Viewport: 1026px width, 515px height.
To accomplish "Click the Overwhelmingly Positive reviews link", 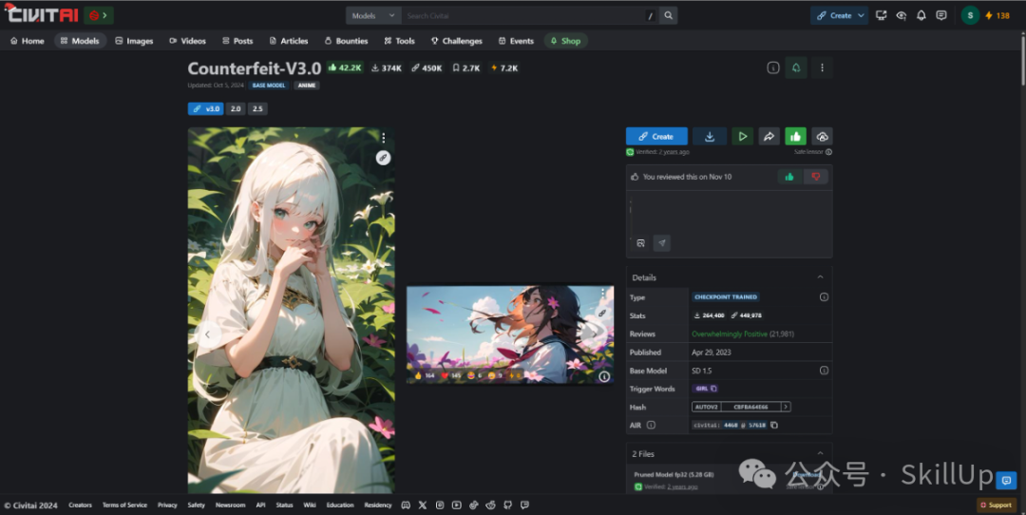I will tap(730, 334).
